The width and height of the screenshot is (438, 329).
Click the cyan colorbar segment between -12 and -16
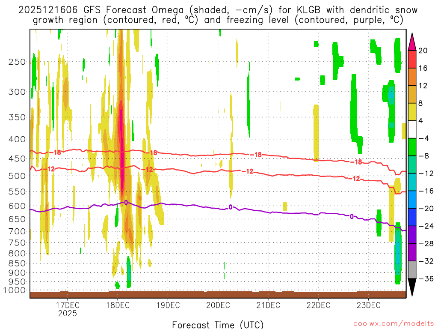[x=412, y=182]
